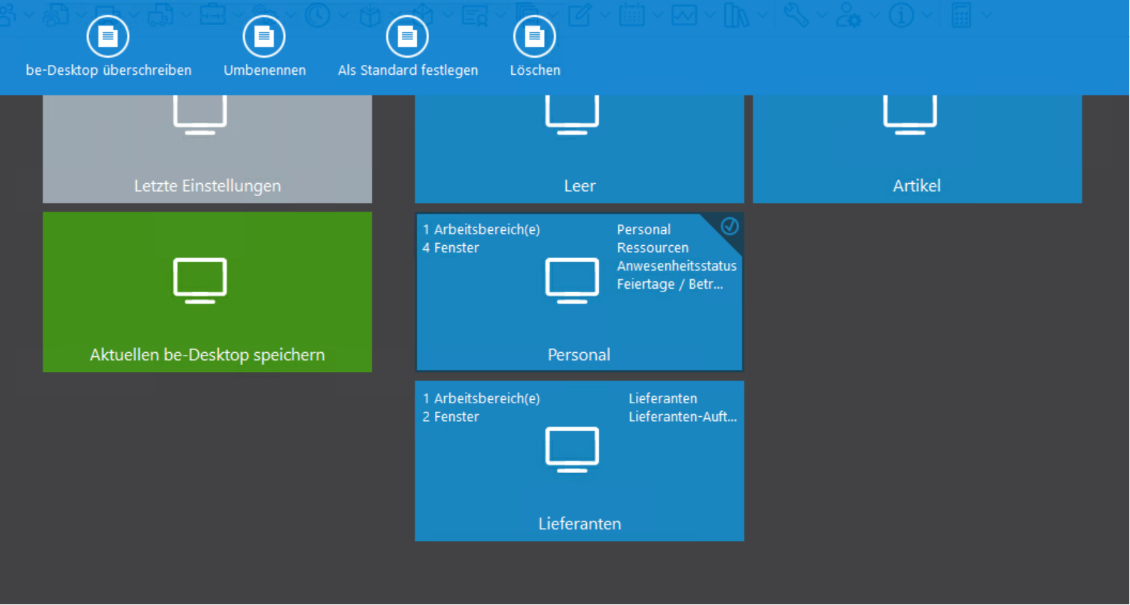
Task: Open the Letzte Einstellungen tile
Action: [x=207, y=150]
